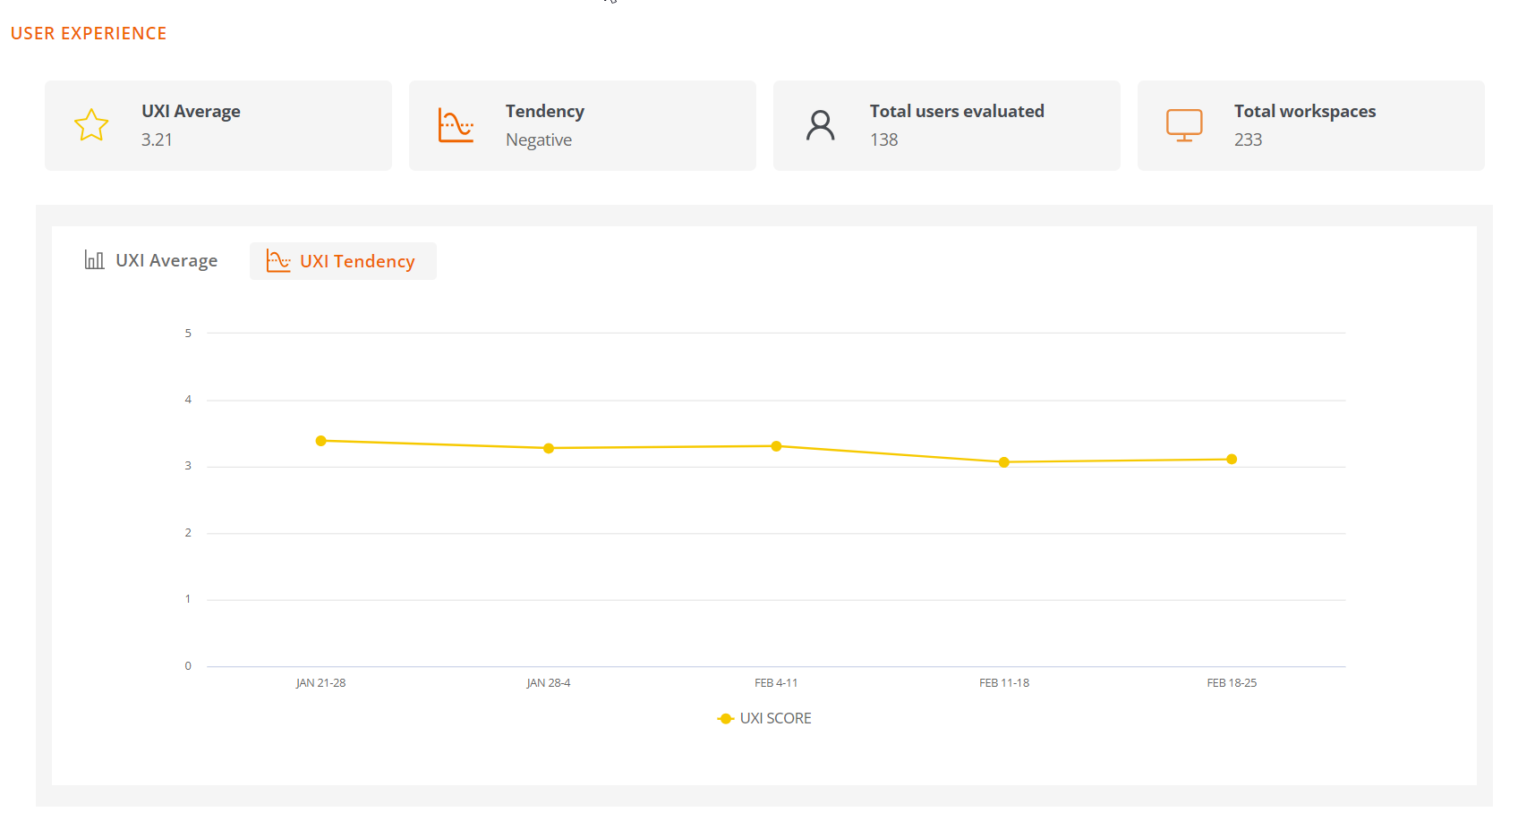
Task: Select the JAN 21-28 data point
Action: pyautogui.click(x=321, y=441)
